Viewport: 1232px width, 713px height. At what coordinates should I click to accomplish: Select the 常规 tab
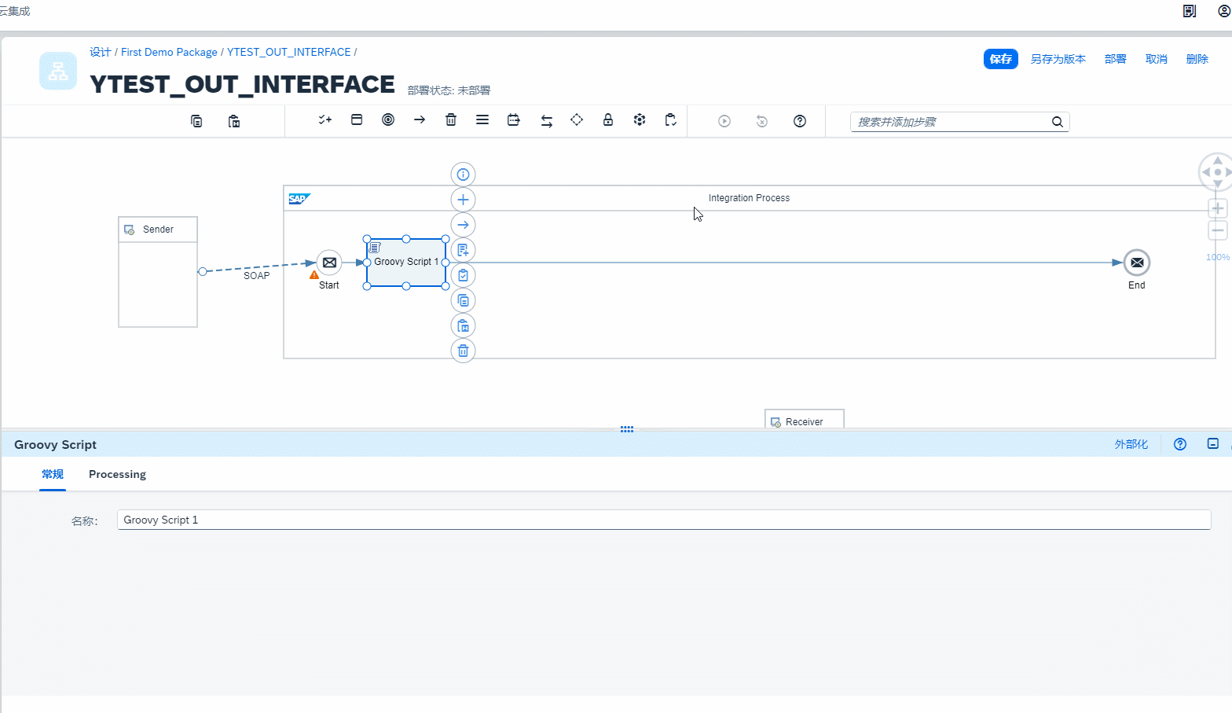coord(53,474)
